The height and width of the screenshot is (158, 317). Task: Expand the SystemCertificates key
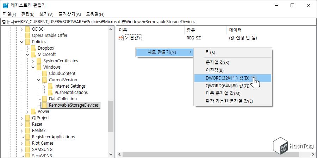point(33,61)
